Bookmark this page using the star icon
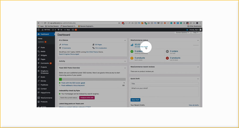 pos(119,23)
